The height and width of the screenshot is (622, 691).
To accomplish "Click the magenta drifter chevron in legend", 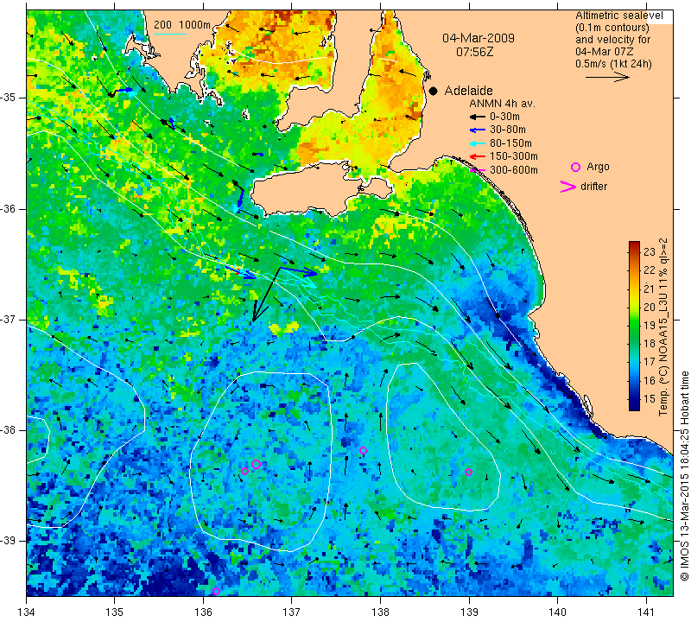I will [x=568, y=187].
